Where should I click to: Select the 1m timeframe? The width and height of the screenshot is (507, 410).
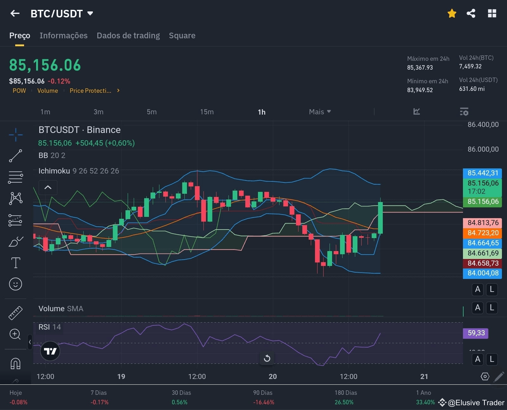pyautogui.click(x=45, y=112)
